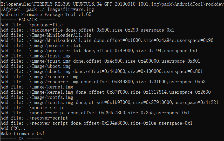Screen dimensions: 224x141
Task: Click 'Add file: .\package-file' first line
Action: 32,25
